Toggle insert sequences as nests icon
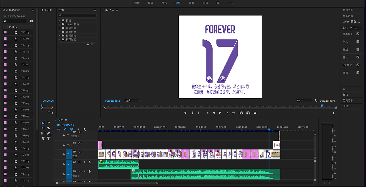 (x=59, y=129)
